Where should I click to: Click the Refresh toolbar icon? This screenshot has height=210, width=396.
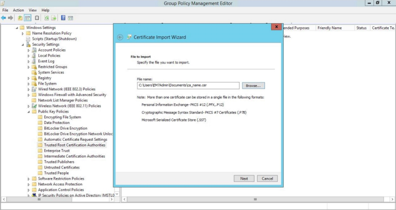[46, 18]
